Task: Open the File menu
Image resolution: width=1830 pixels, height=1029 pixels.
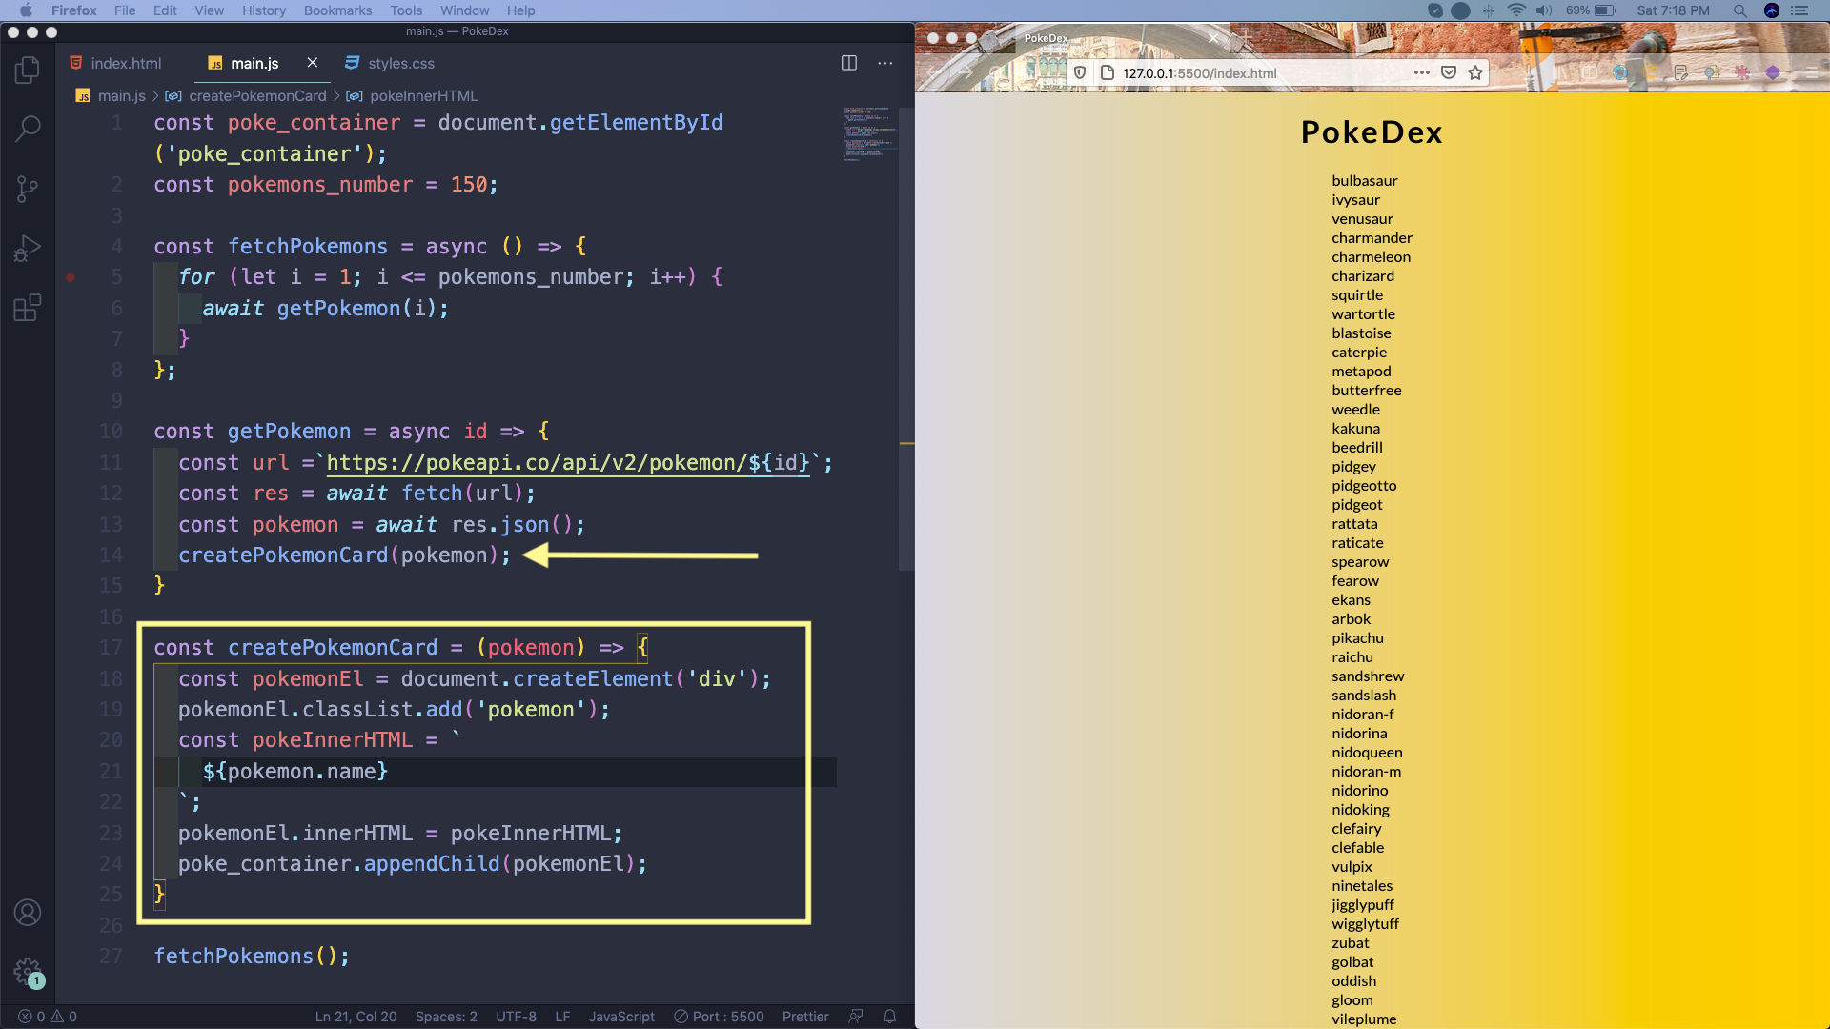Action: coord(125,10)
